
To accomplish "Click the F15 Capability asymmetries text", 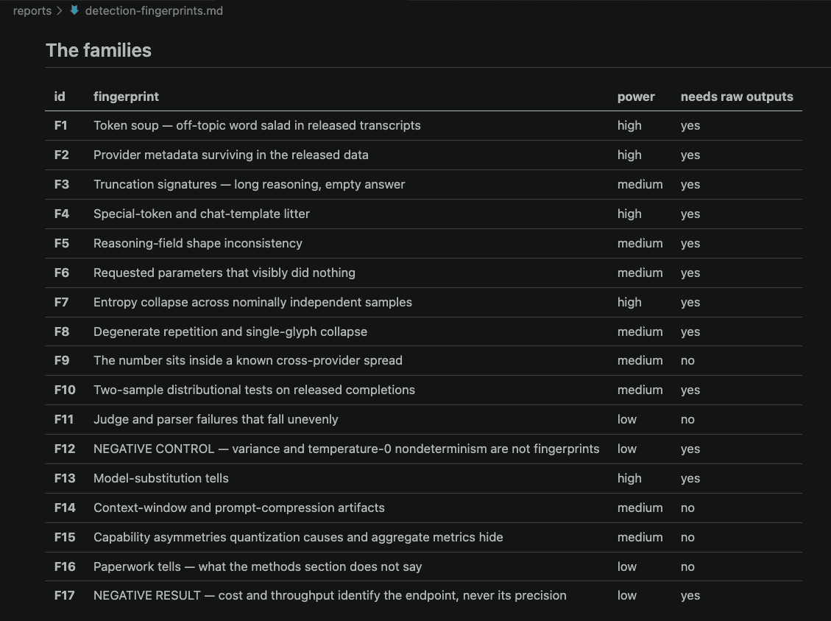I will (x=298, y=537).
